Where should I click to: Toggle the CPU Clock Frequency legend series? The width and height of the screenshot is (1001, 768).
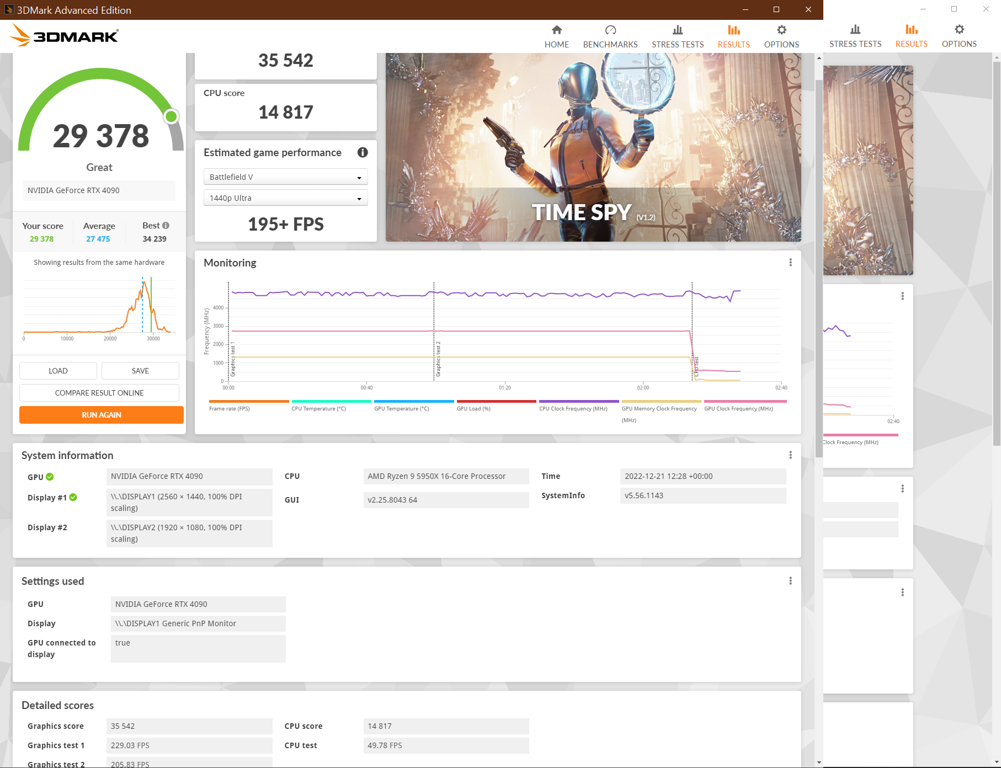click(x=579, y=406)
